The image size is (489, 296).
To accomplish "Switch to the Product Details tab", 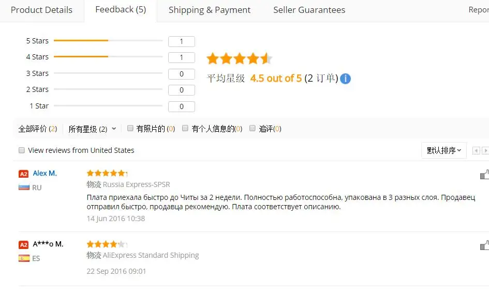I will pyautogui.click(x=41, y=10).
